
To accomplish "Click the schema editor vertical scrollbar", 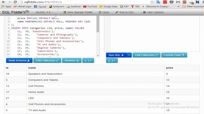I will click(98, 24).
